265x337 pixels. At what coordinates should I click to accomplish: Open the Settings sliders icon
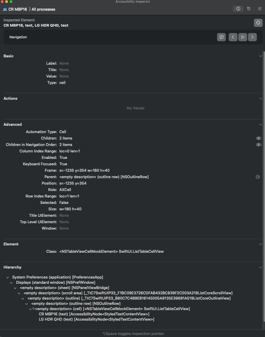[260, 9]
